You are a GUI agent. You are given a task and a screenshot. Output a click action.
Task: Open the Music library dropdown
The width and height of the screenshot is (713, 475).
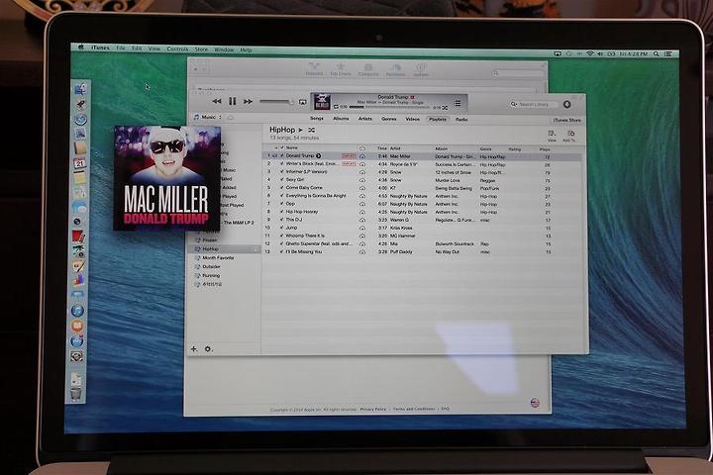[208, 118]
